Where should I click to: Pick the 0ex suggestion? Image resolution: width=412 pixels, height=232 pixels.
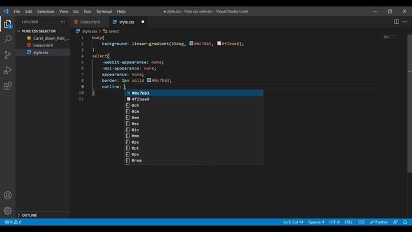(194, 124)
